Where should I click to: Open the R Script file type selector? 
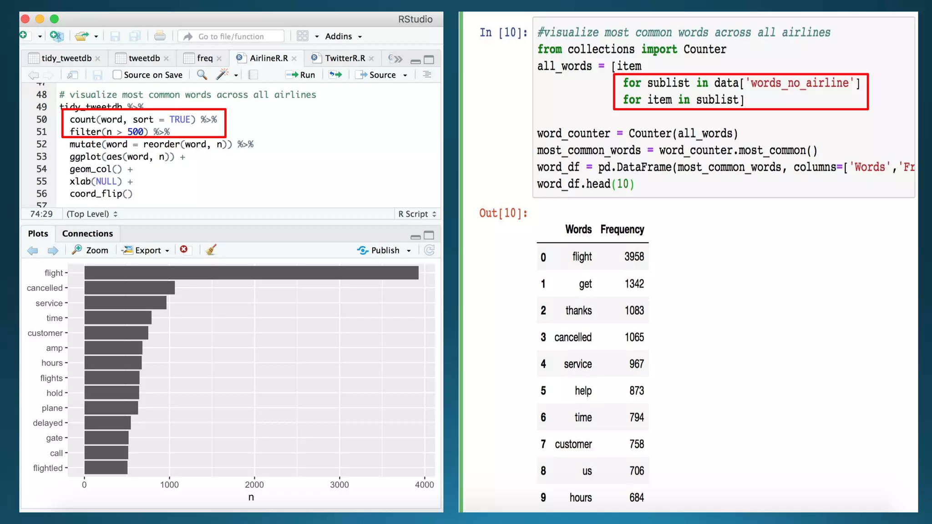417,214
